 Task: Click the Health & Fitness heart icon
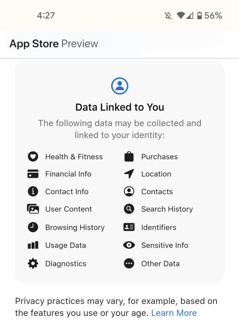click(33, 156)
